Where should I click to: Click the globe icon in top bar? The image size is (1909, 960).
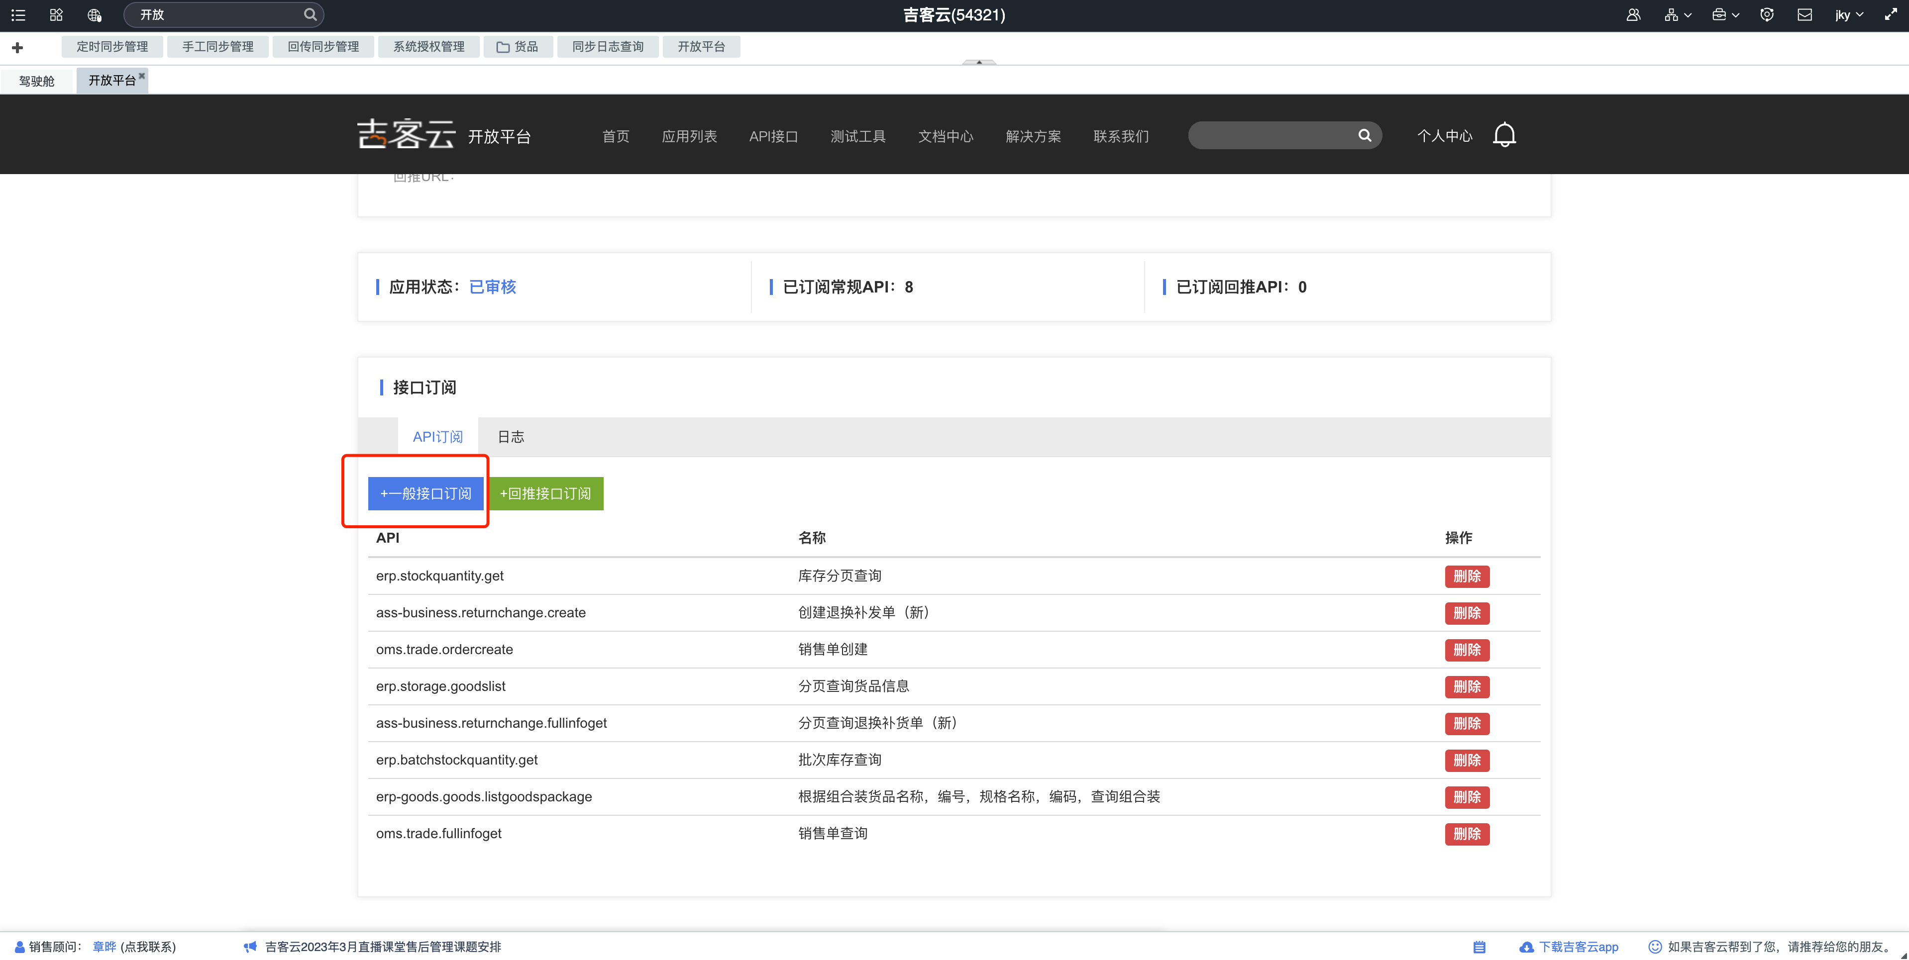(94, 15)
